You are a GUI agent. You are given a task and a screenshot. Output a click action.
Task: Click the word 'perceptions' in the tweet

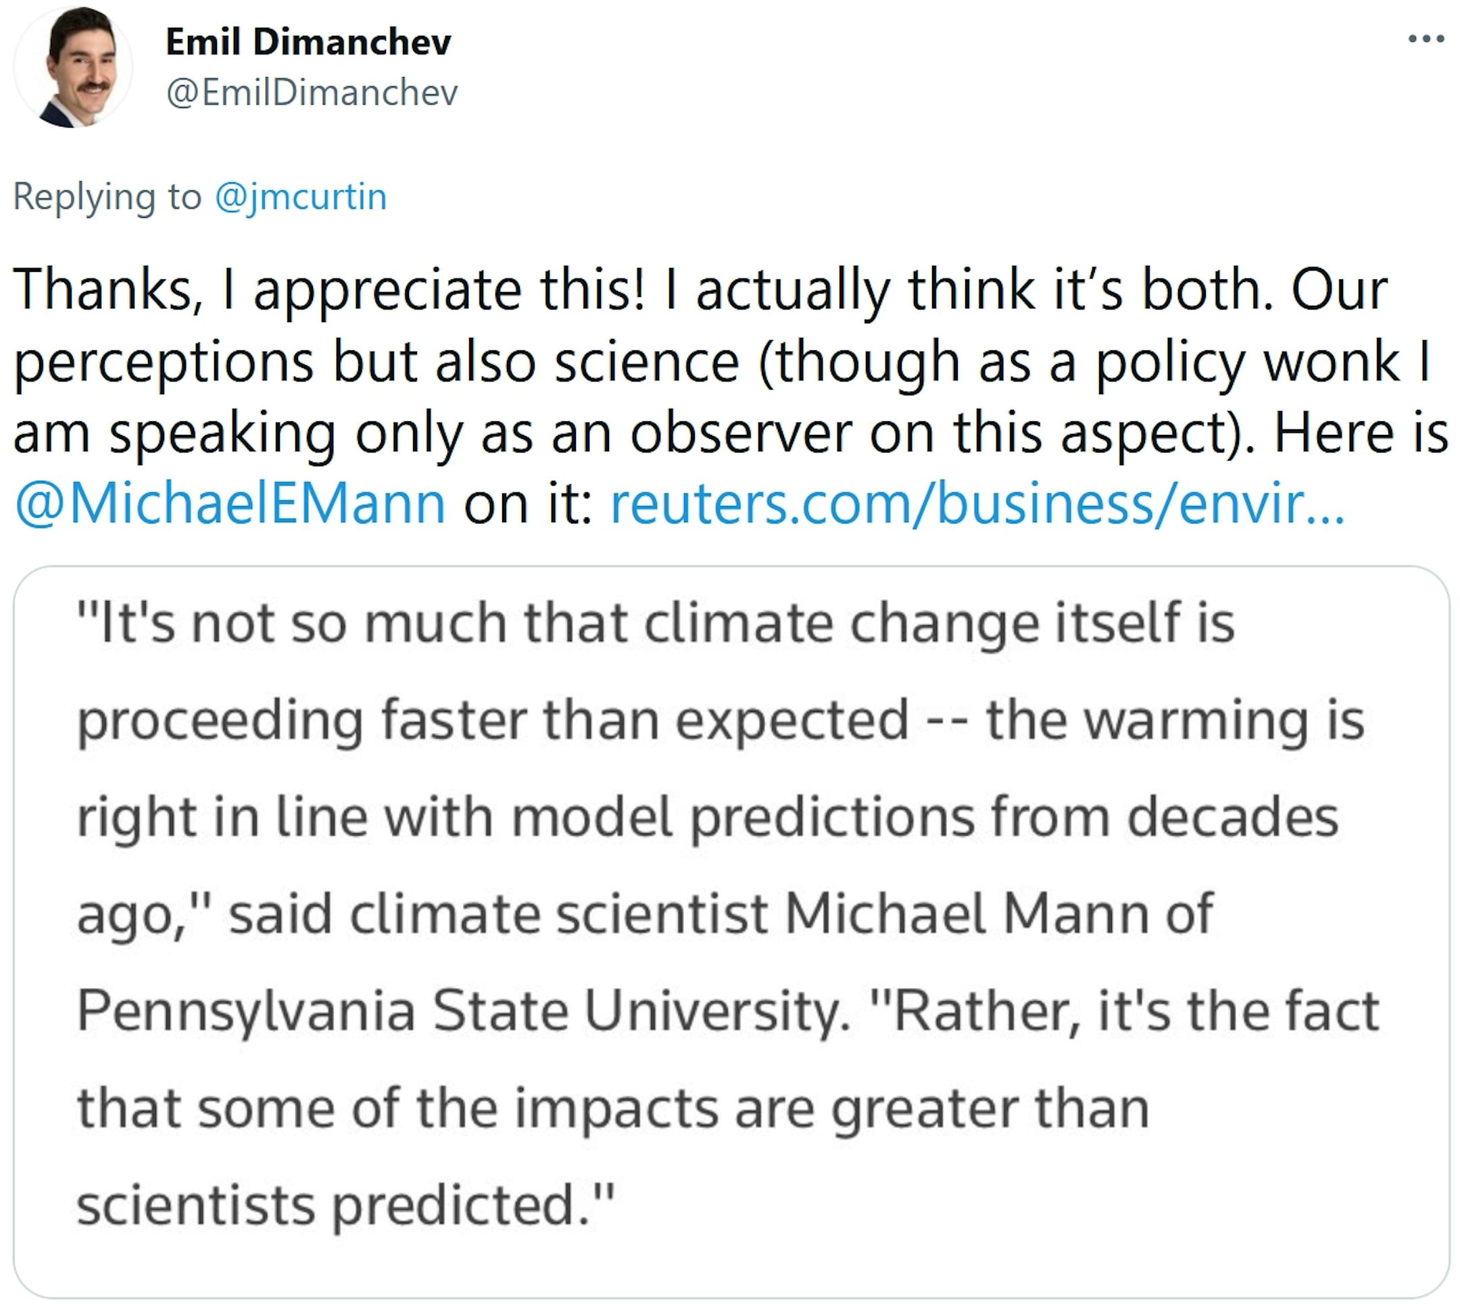[x=164, y=361]
